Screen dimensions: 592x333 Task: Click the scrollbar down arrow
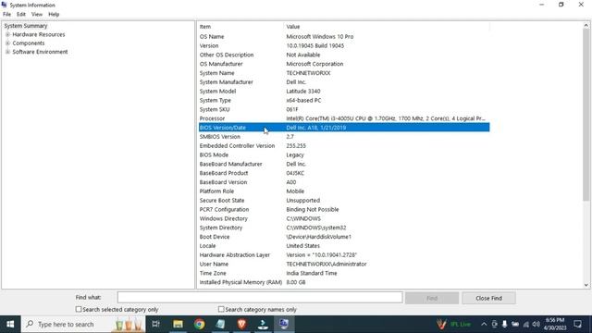pyautogui.click(x=586, y=285)
